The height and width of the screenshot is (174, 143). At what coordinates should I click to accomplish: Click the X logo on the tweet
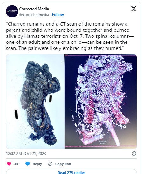134,9
